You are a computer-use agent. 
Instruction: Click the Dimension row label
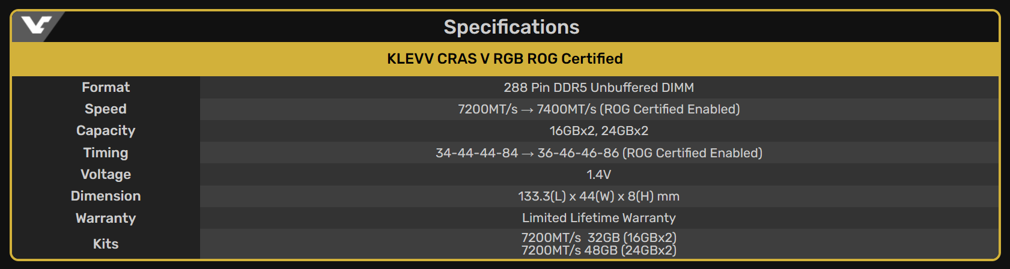106,196
